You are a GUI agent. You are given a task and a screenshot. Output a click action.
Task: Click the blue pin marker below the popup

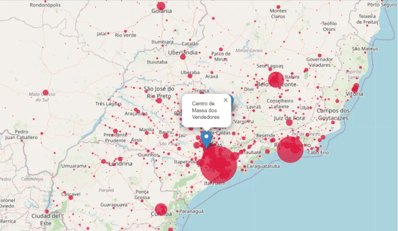coord(206,140)
